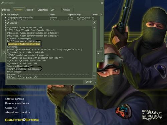
Task: Click the VAC shield column header icon
Action: point(5,15)
